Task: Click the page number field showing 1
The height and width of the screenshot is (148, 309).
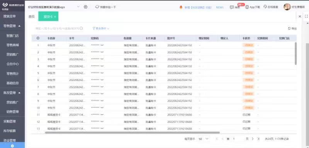Action: pyautogui.click(x=238, y=139)
